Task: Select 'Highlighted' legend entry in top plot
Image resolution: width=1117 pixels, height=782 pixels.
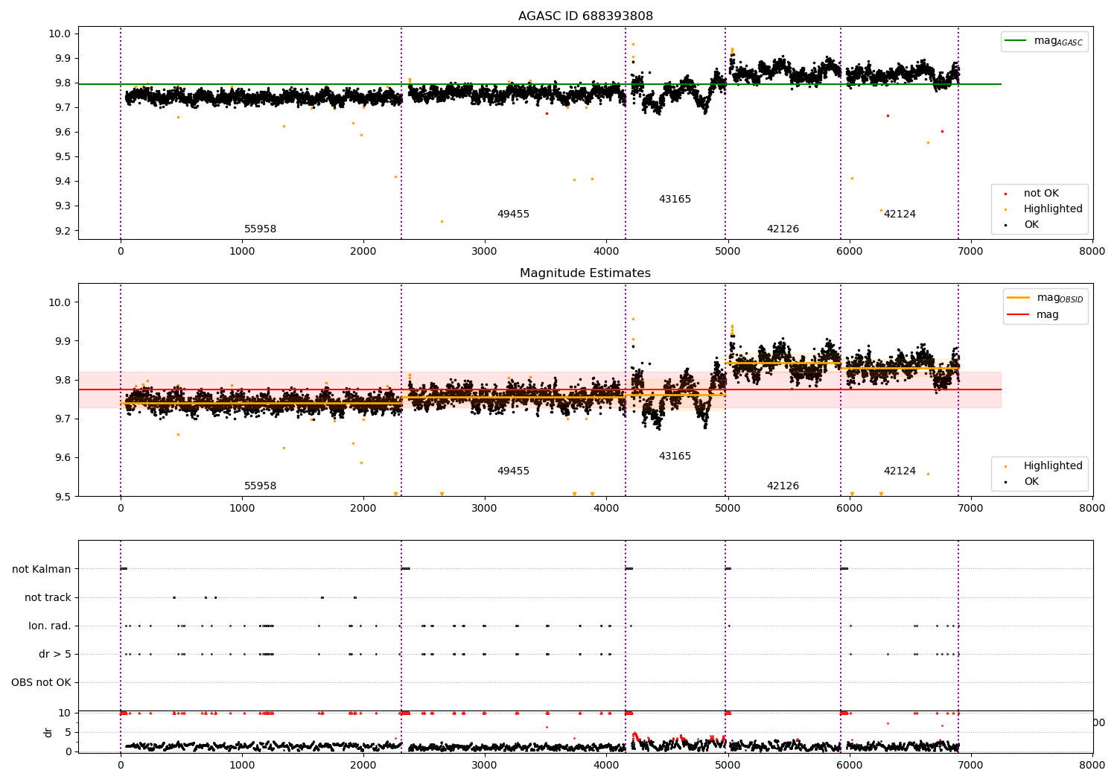Action: click(1053, 209)
